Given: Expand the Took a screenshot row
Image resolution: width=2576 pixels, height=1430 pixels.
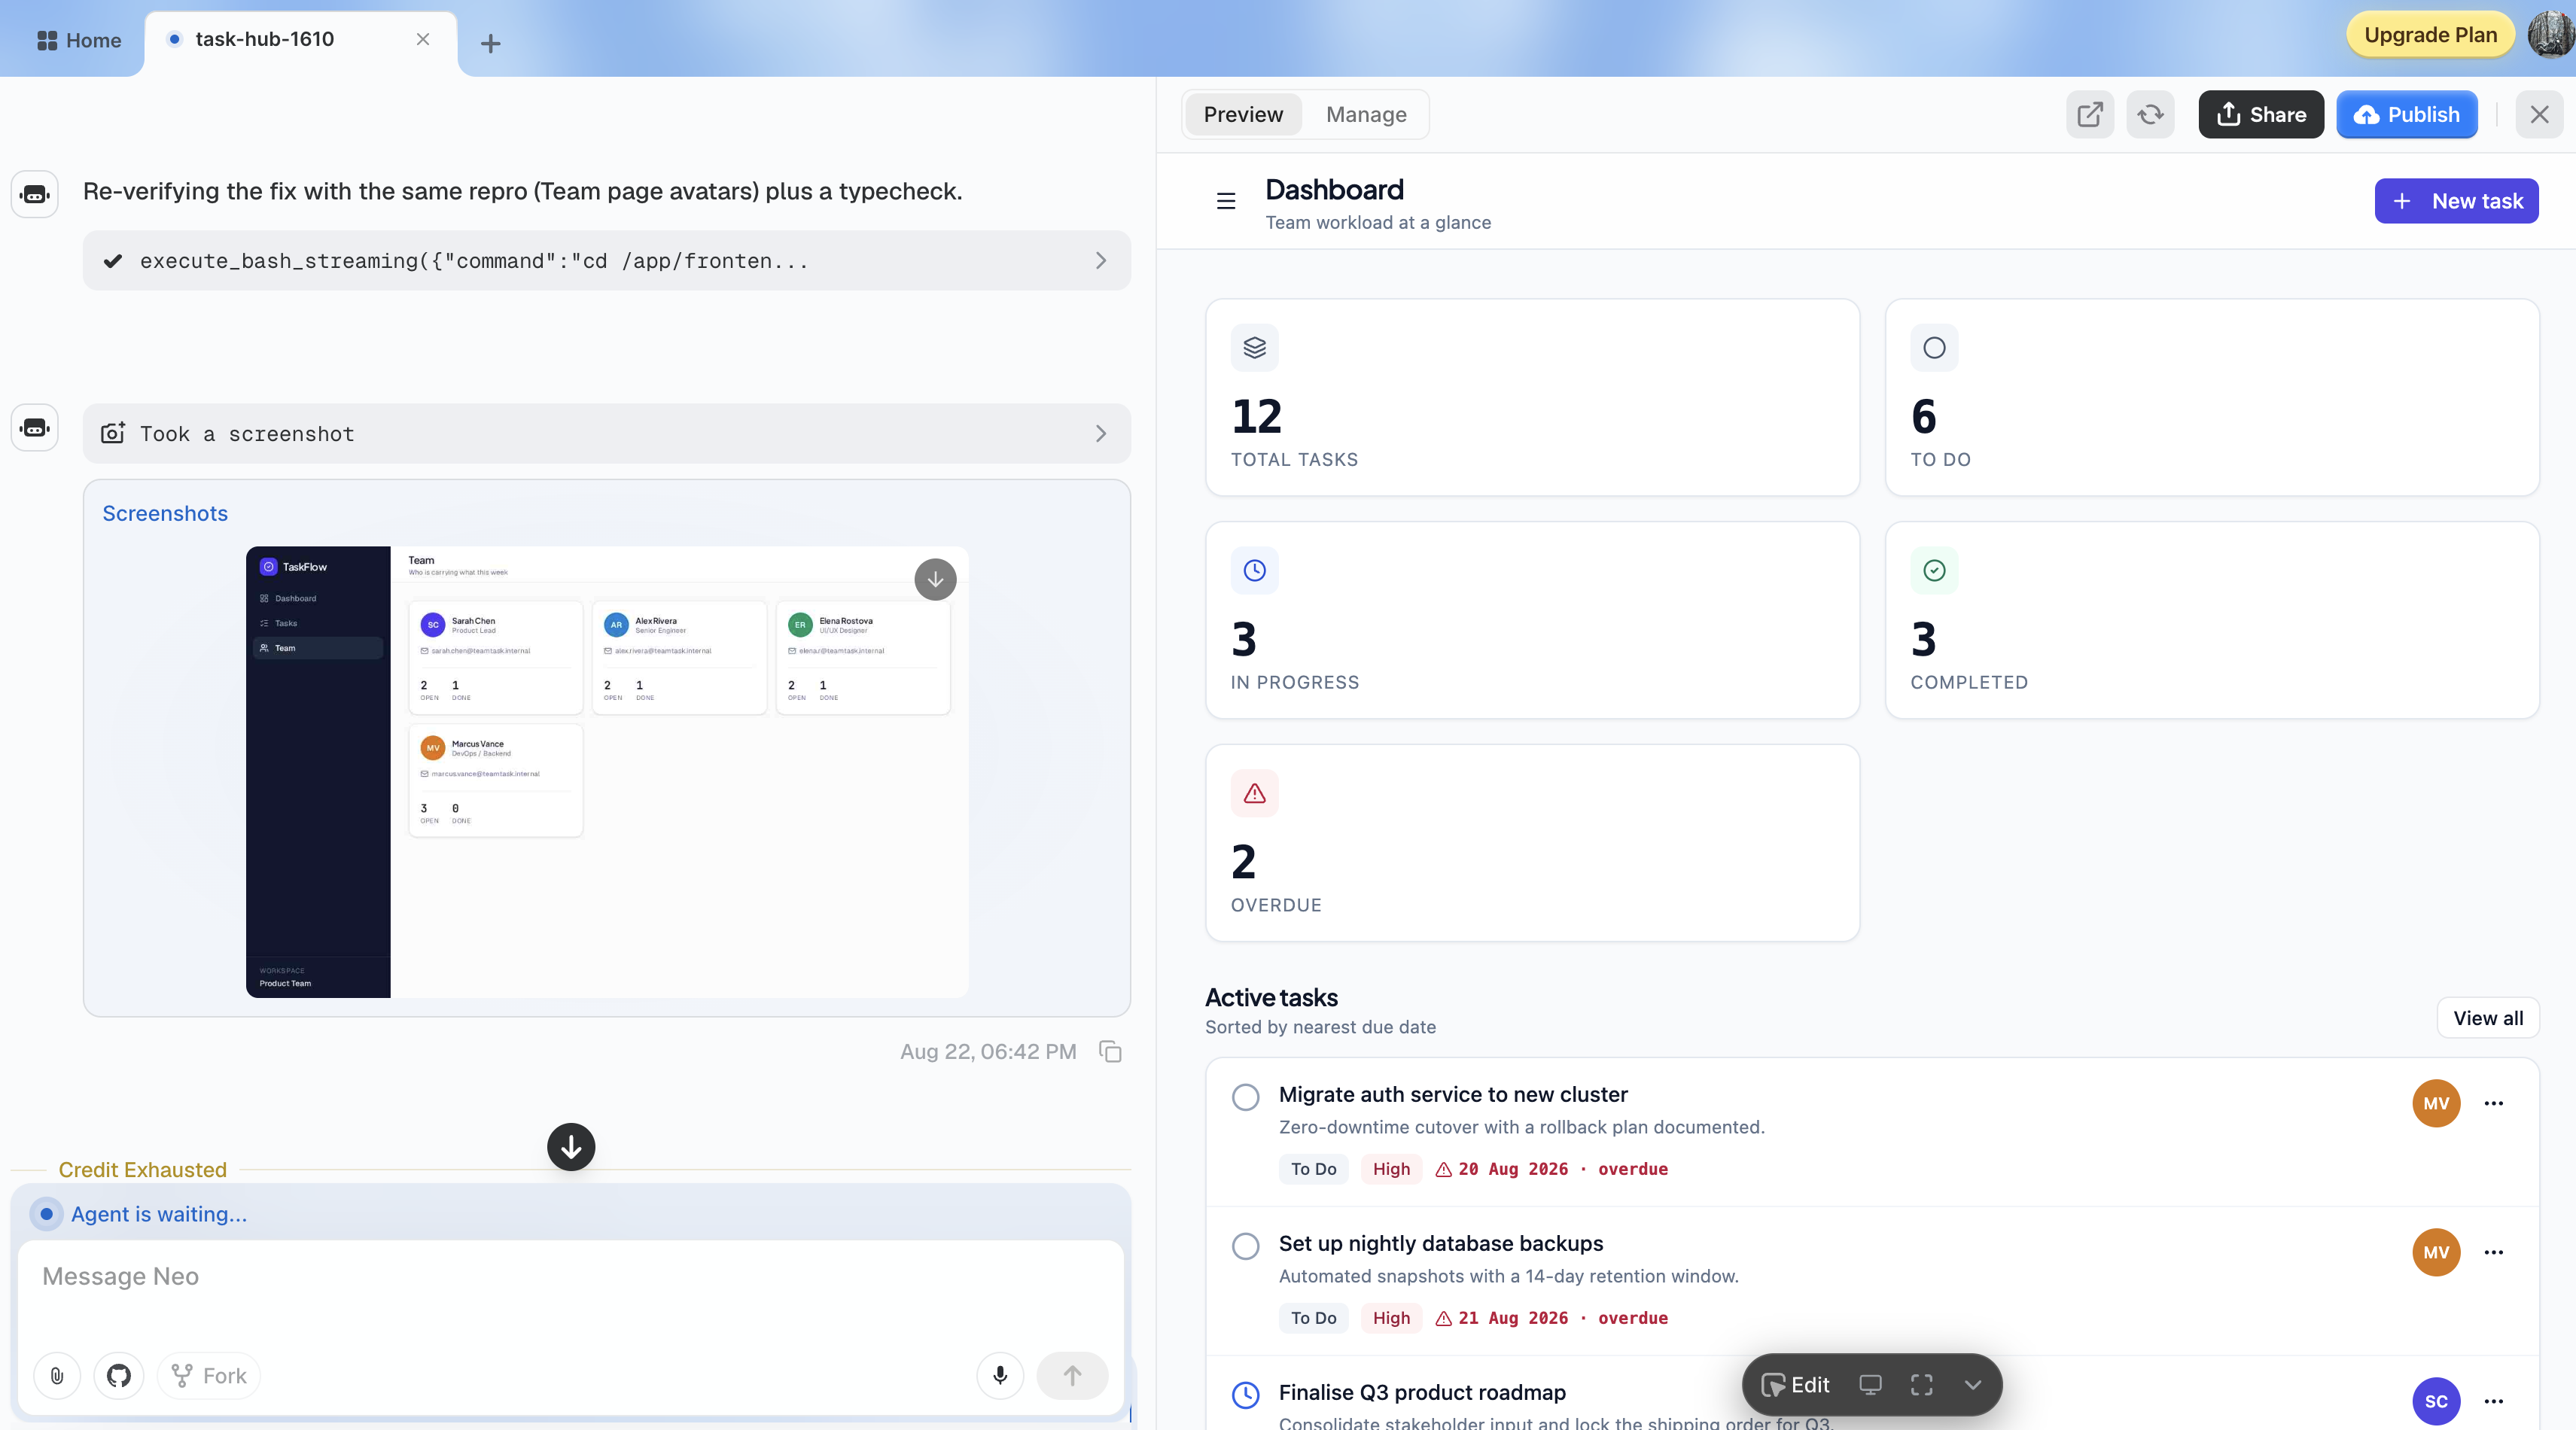Looking at the screenshot, I should click(607, 434).
